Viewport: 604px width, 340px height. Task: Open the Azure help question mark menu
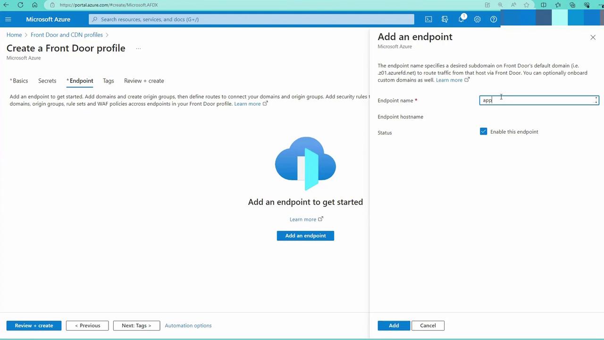click(494, 19)
